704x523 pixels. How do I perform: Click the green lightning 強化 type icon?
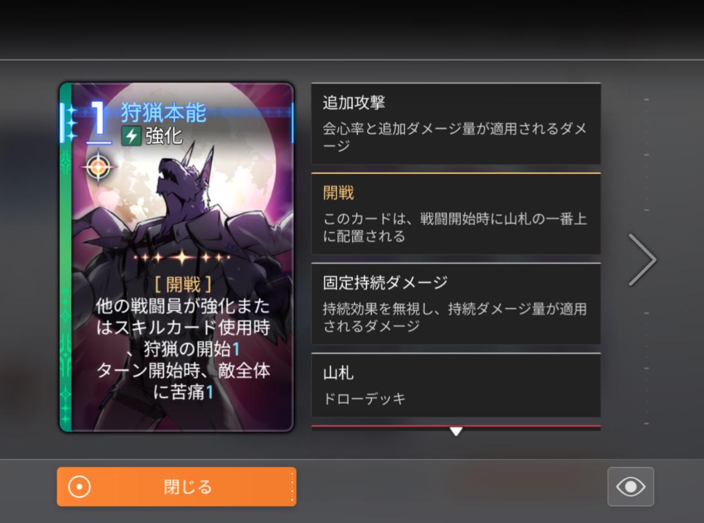[131, 136]
